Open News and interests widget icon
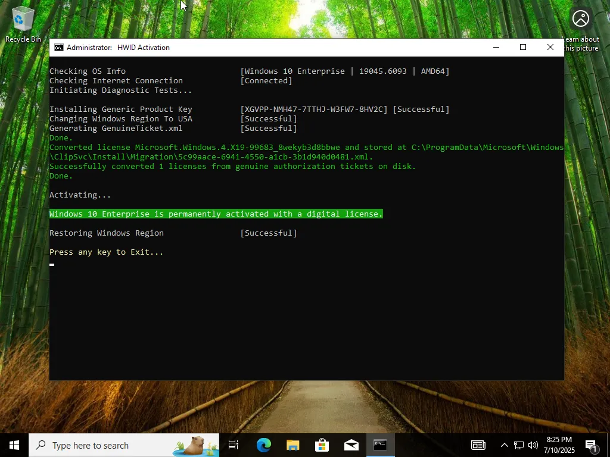The height and width of the screenshot is (457, 610). point(478,445)
